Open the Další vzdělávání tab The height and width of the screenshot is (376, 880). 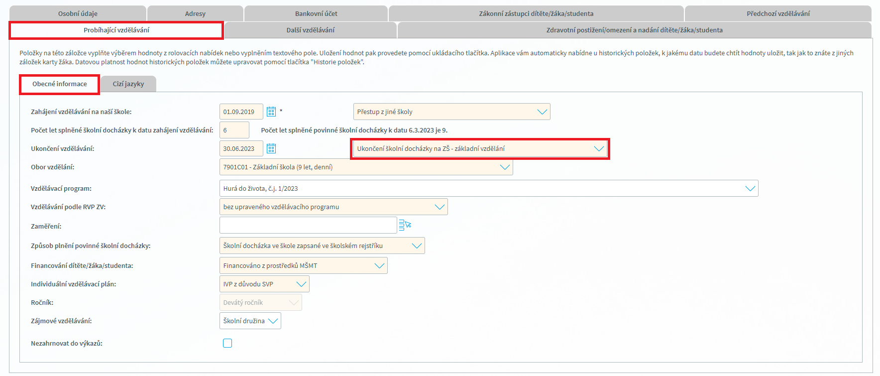pyautogui.click(x=311, y=30)
